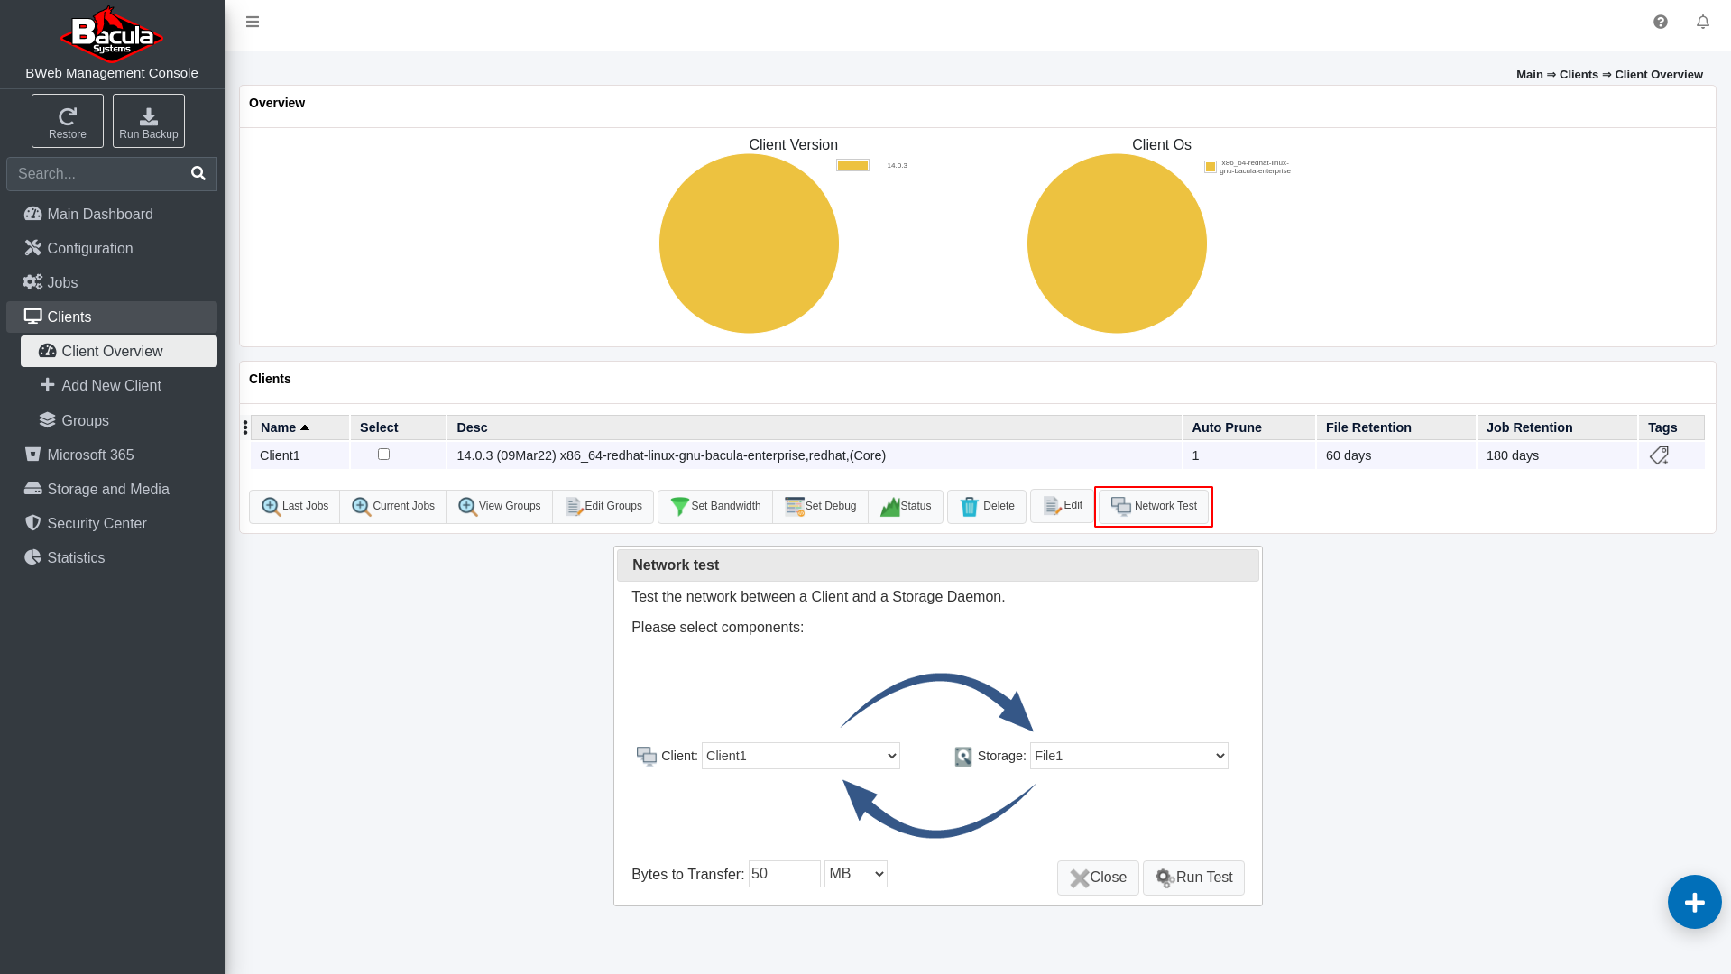1731x974 pixels.
Task: Click the 60 days file retention cell
Action: (1395, 455)
